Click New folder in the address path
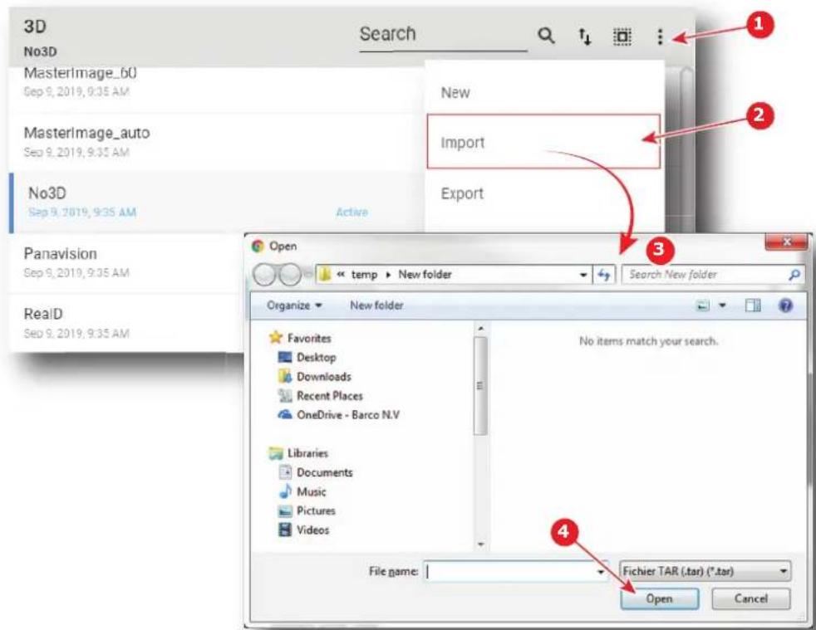This screenshot has height=630, width=816. (x=425, y=275)
